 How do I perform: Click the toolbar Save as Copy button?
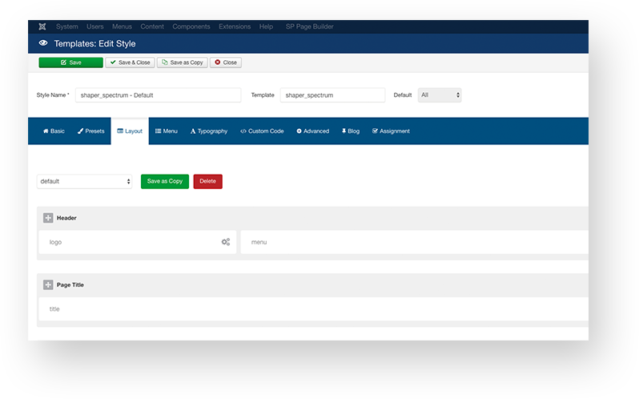coord(182,62)
